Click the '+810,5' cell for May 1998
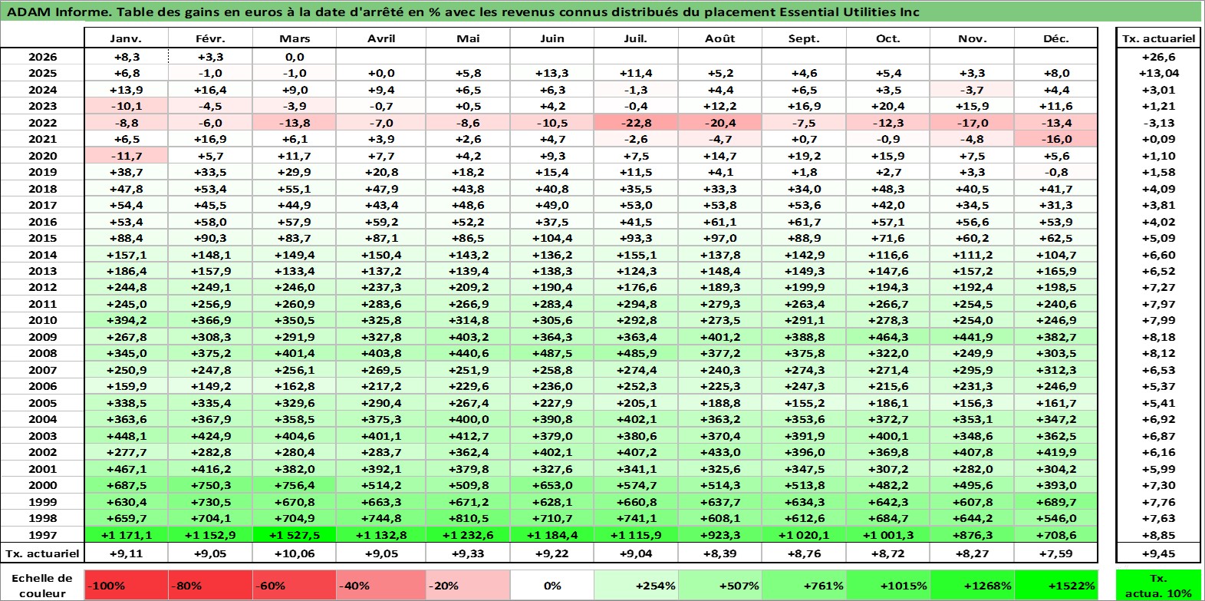 468,518
